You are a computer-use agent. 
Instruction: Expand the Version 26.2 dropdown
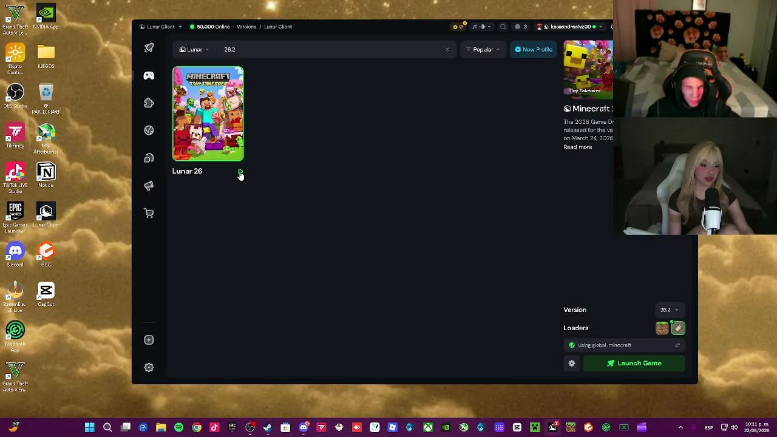[669, 310]
